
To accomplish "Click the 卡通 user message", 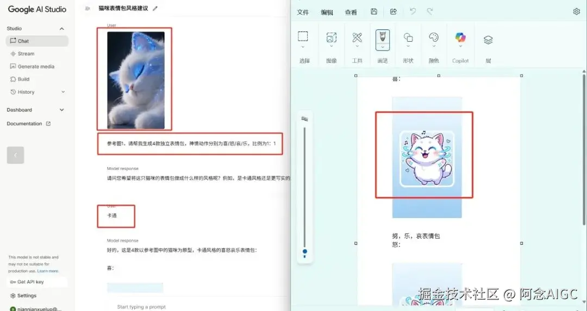I will (112, 215).
